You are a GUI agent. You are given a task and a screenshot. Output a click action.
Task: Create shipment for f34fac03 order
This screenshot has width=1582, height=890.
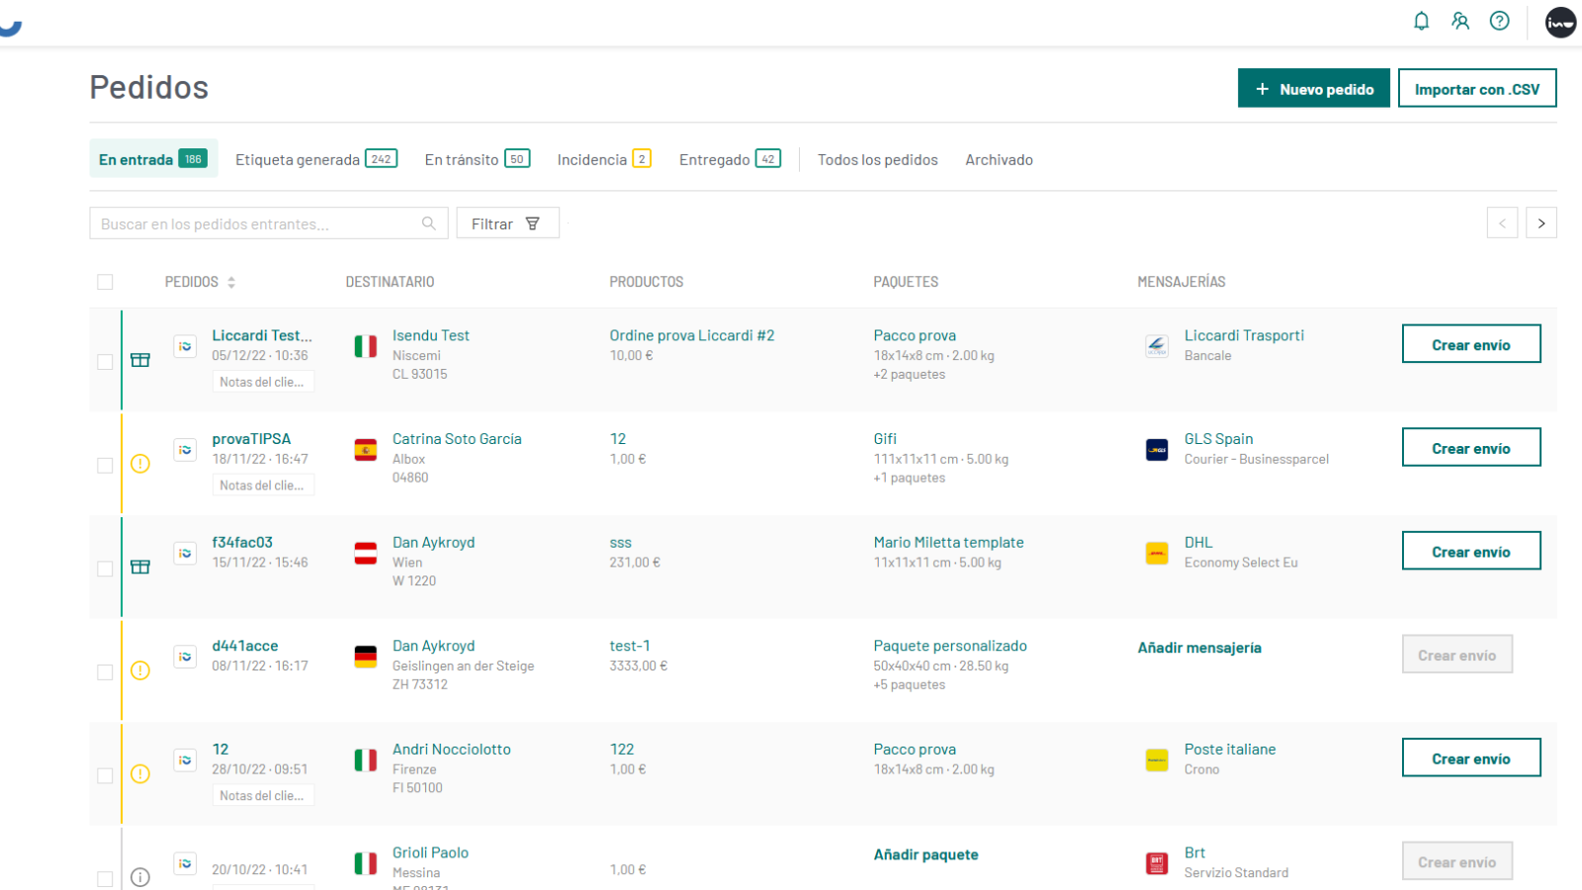pos(1471,551)
